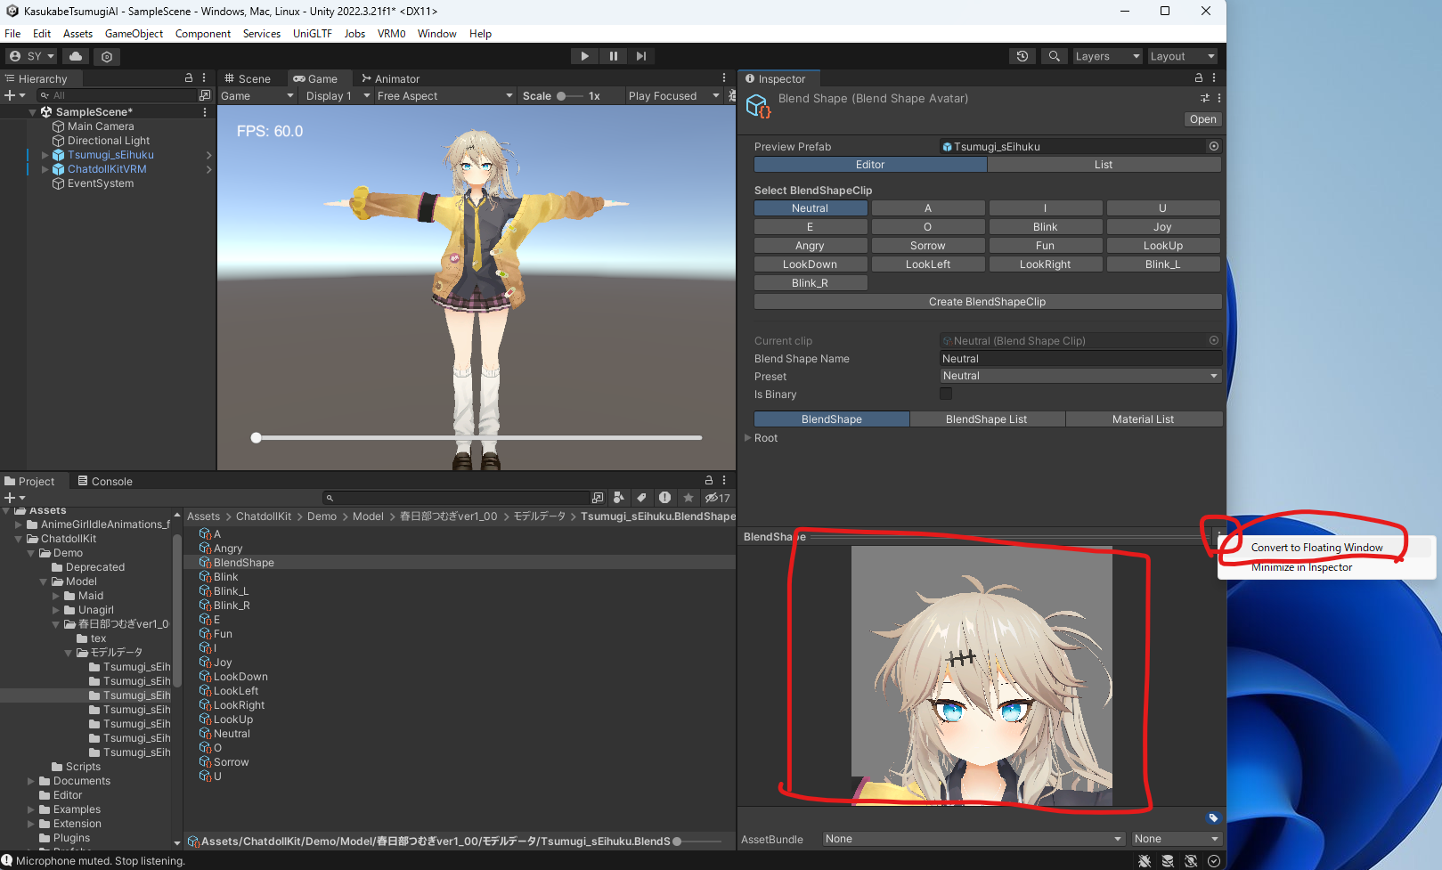Screen dimensions: 1442x870
Task: Open the UniGLTF menu
Action: point(313,34)
